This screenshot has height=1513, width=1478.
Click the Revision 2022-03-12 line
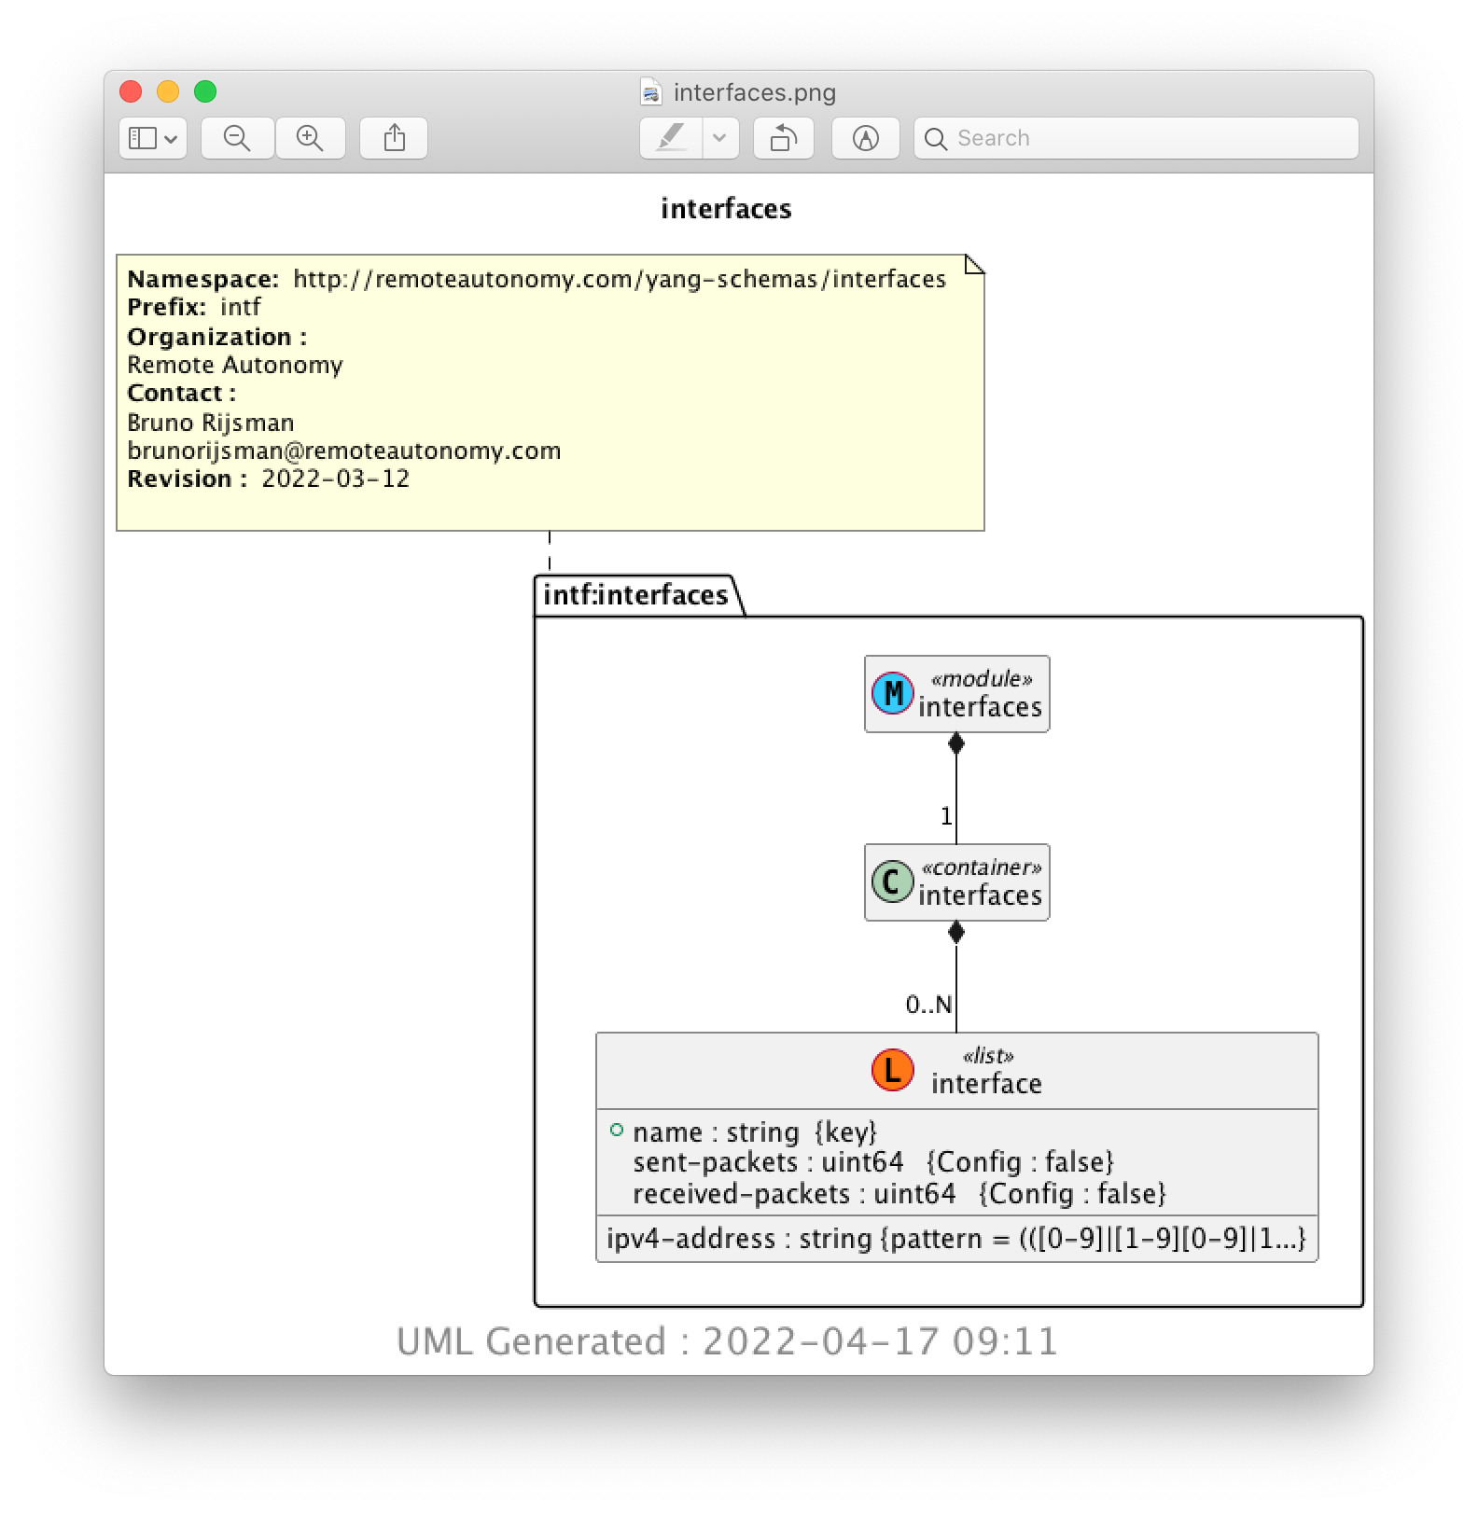pyautogui.click(x=269, y=479)
